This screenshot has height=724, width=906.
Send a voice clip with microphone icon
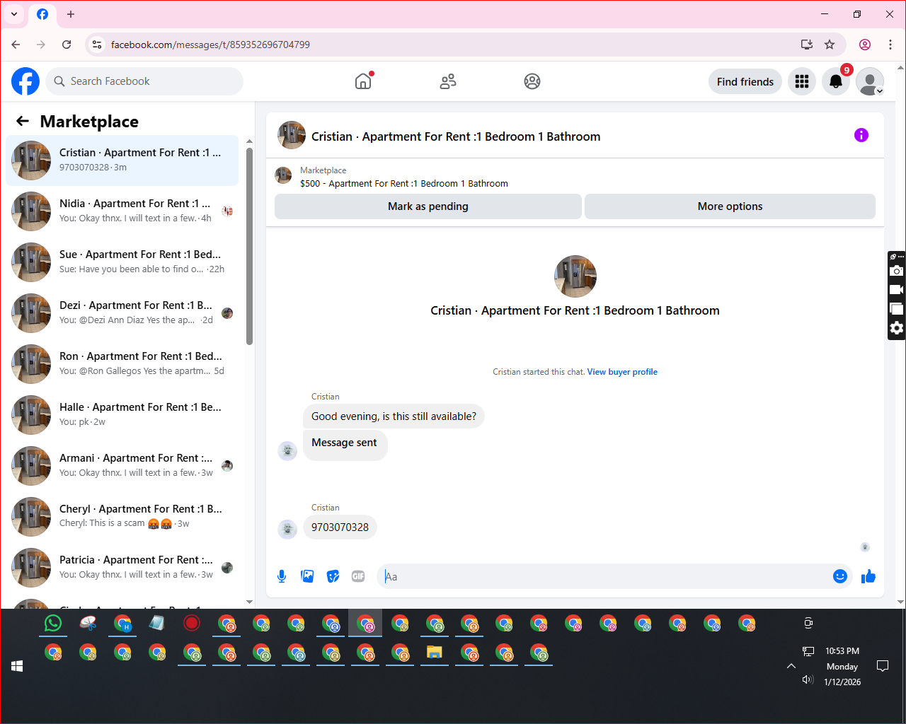[x=282, y=576]
